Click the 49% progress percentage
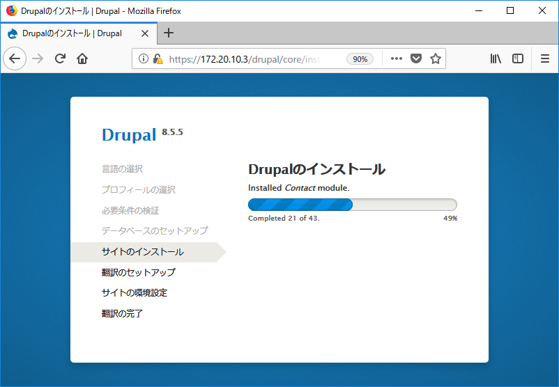 coord(450,219)
